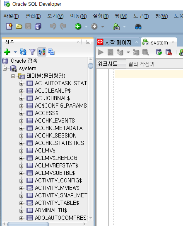Open Explain Plan dropdown arrow

tap(128, 52)
